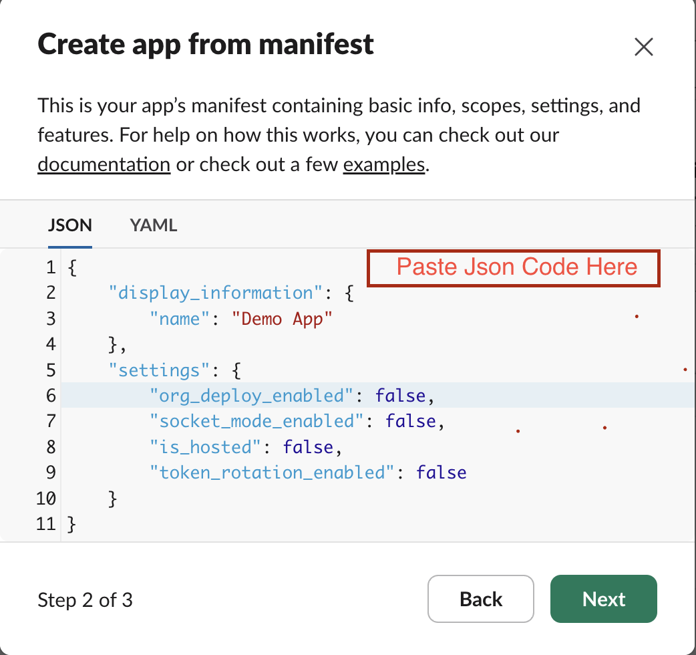Click the "Paste Json Code Here" annotation box
Viewport: 696px width, 655px height.
pos(514,268)
